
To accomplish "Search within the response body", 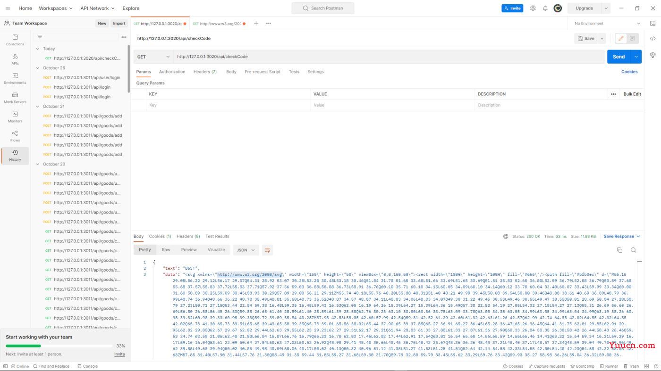I will pos(633,250).
